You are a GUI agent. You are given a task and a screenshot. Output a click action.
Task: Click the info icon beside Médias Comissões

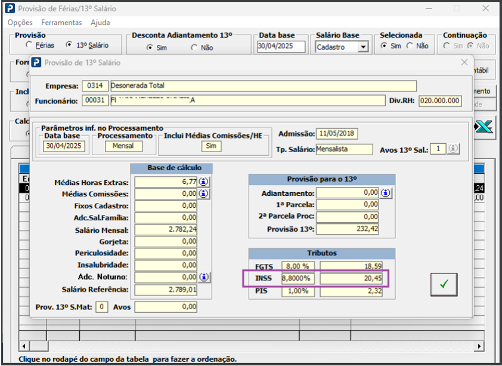[x=203, y=194]
